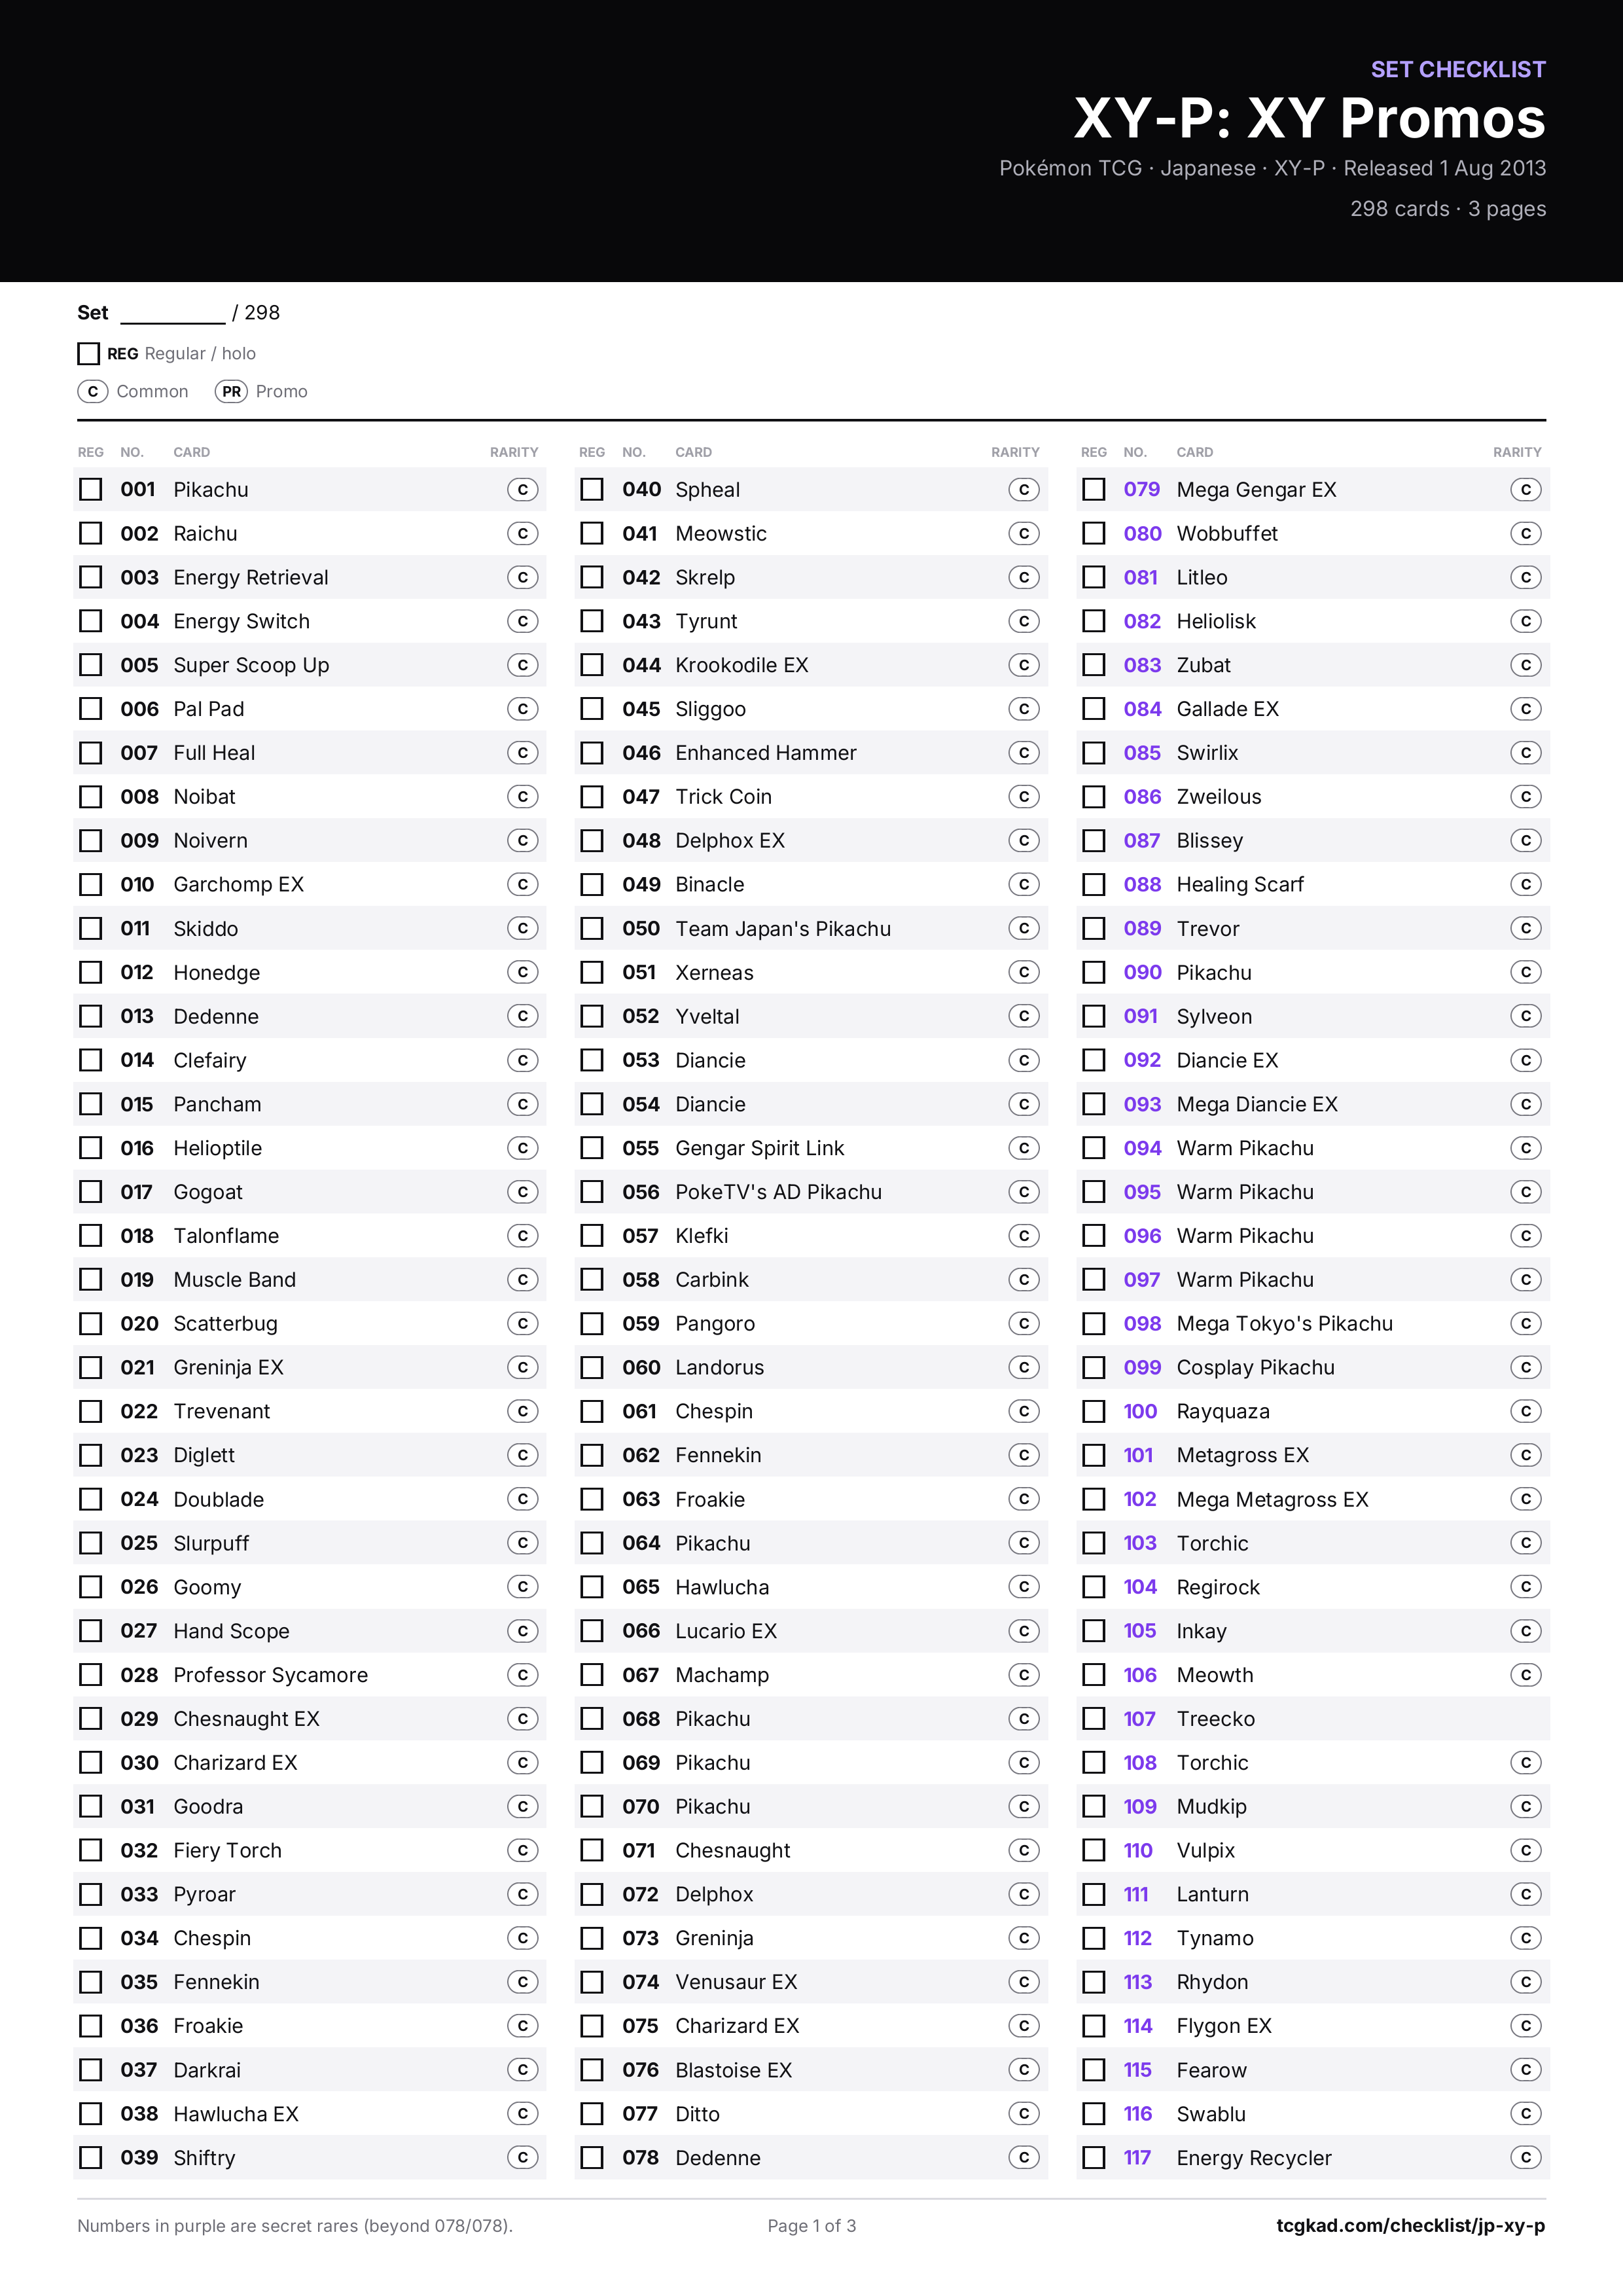Check the box for 107 Treecko
Image resolution: width=1623 pixels, height=2296 pixels.
click(1094, 1718)
